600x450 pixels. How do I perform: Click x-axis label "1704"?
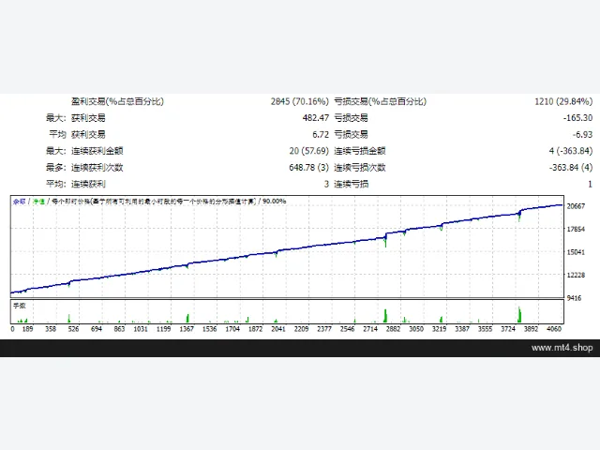[232, 329]
